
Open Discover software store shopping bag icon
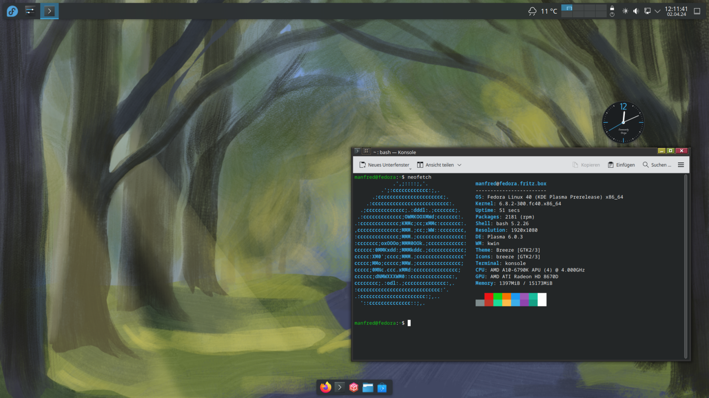[382, 388]
